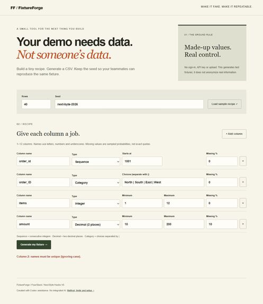This screenshot has height=304, width=263.
Task: Edit the duplicate order_ID name field
Action: (43, 183)
